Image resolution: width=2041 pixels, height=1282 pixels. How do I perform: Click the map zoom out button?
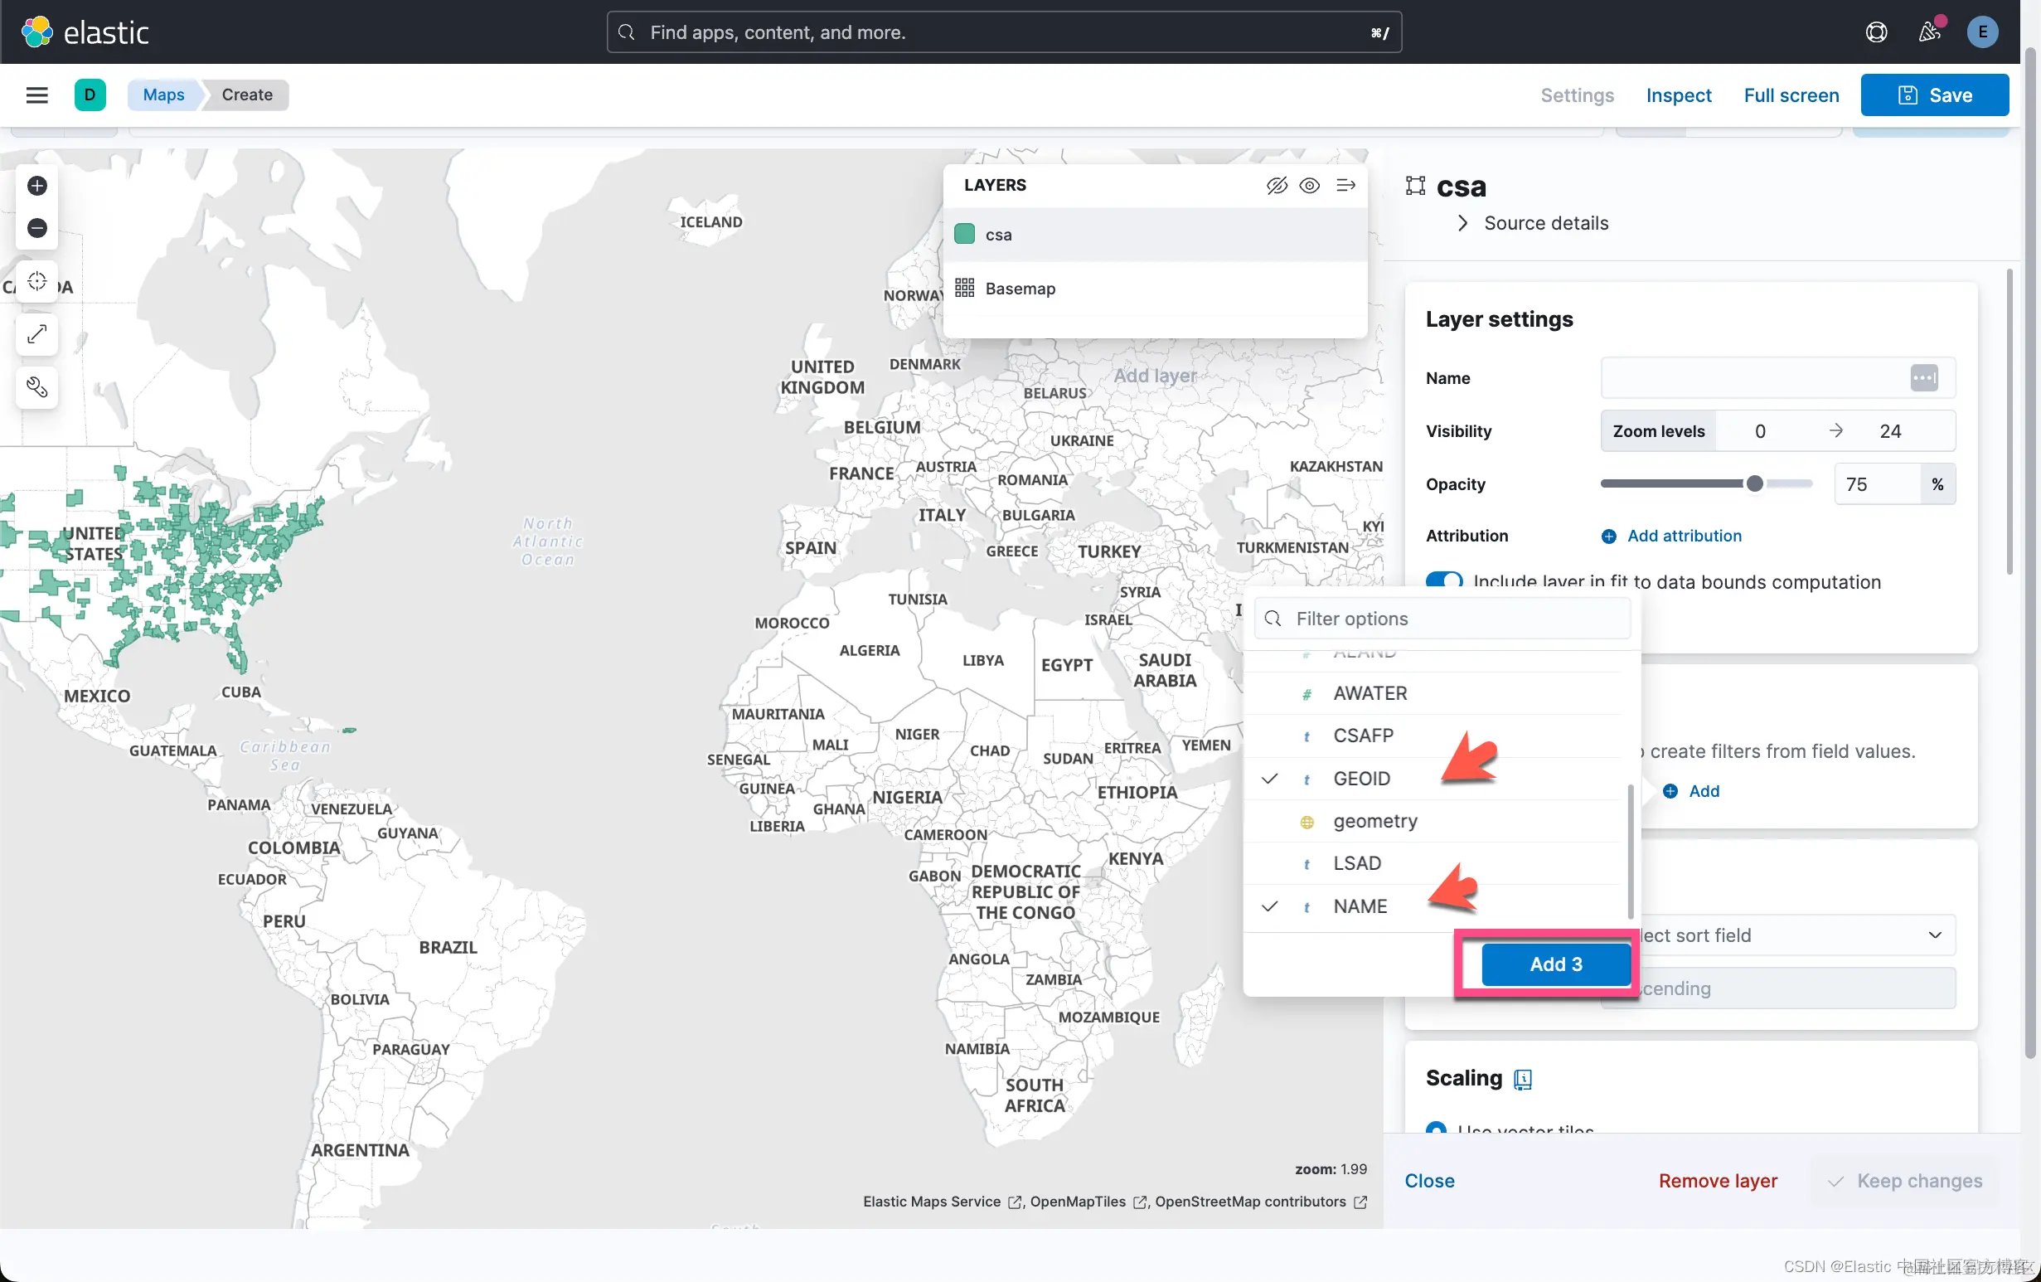(x=36, y=228)
